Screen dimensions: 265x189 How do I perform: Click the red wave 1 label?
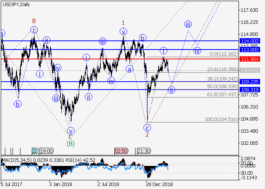tap(123, 23)
